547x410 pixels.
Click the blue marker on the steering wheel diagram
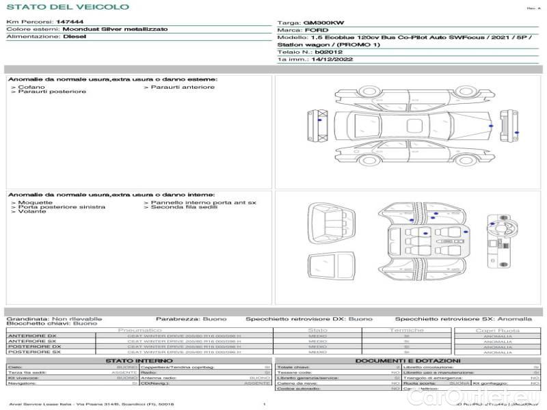click(x=492, y=223)
